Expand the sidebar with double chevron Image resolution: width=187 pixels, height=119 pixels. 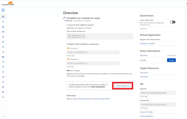(3, 117)
